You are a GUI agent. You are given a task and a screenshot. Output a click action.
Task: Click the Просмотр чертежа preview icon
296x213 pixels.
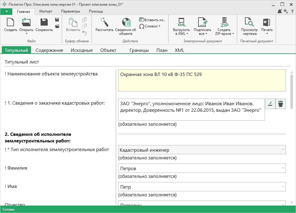coord(249,22)
